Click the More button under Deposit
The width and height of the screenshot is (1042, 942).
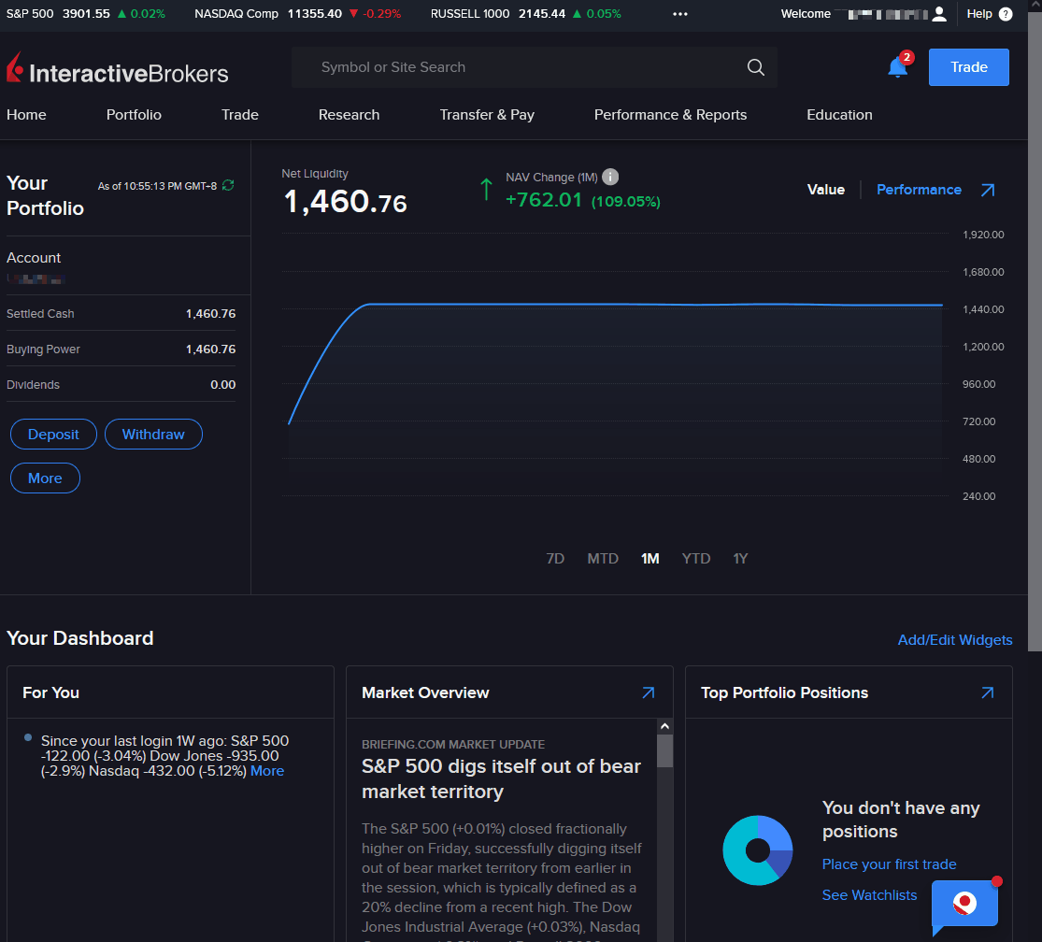coord(45,478)
